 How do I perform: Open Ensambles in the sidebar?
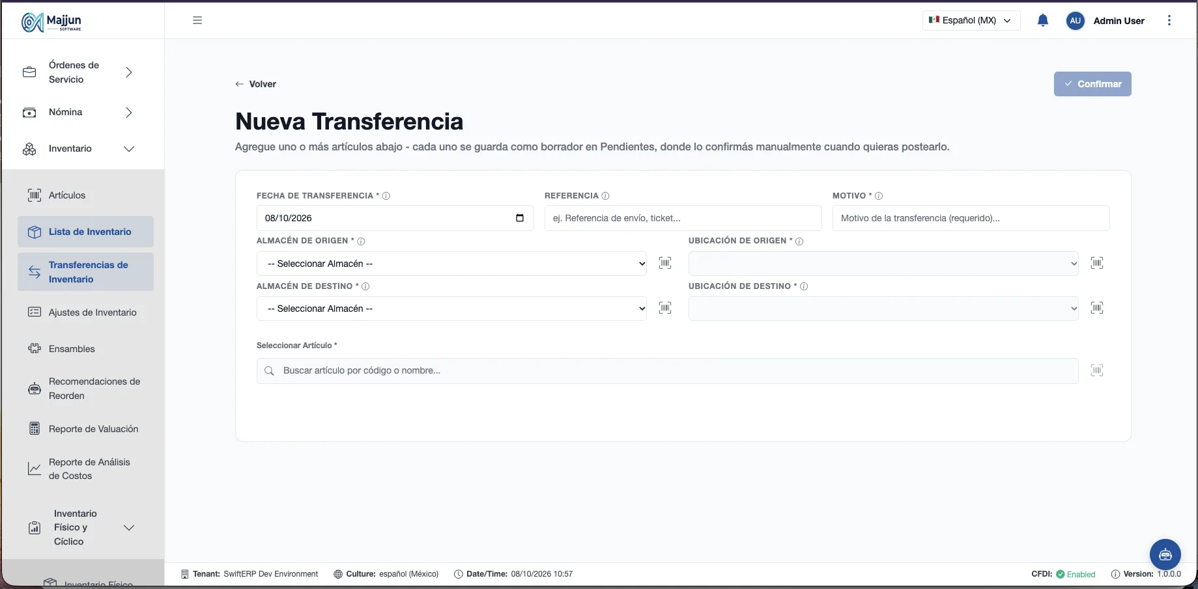coord(85,349)
